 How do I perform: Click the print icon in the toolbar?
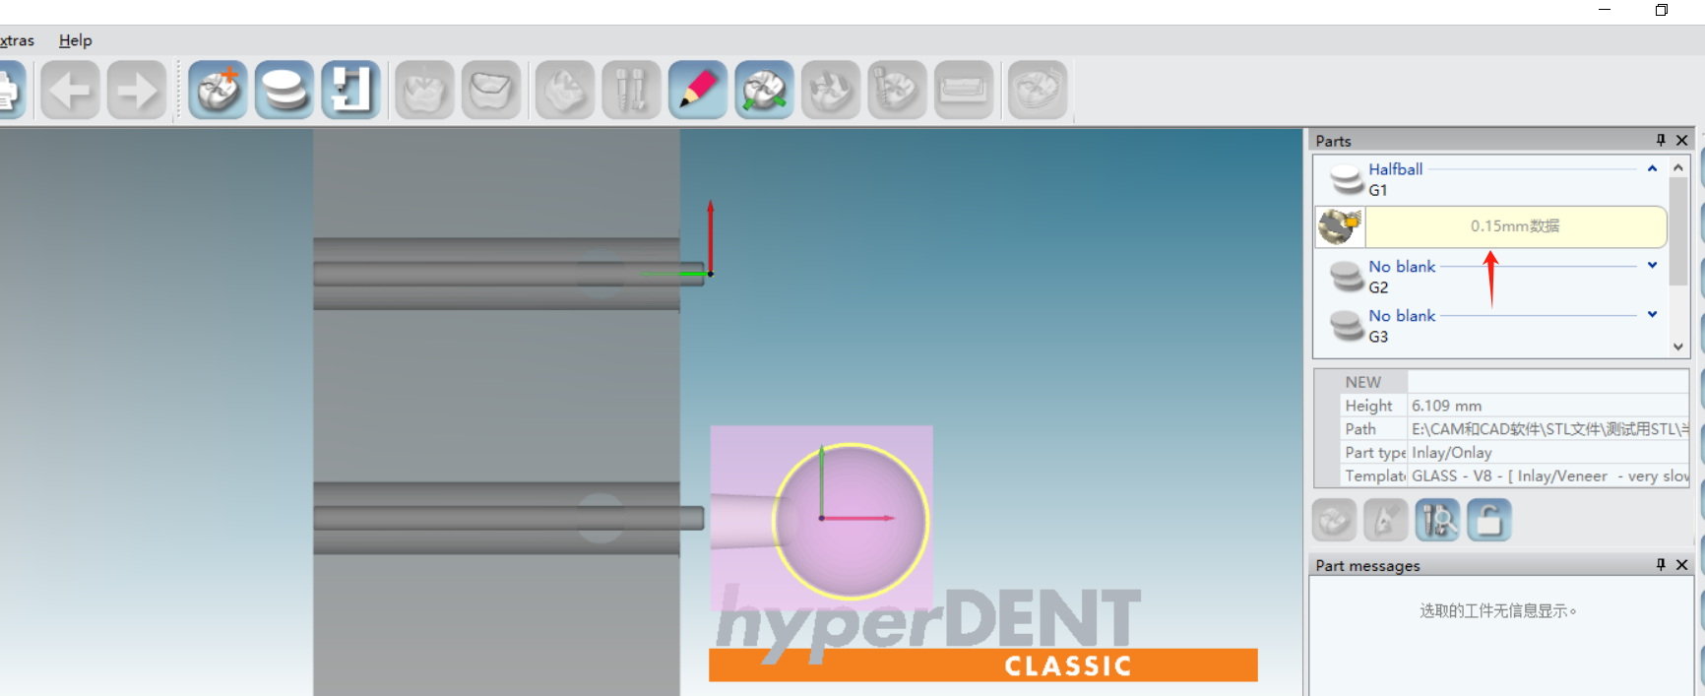8,91
